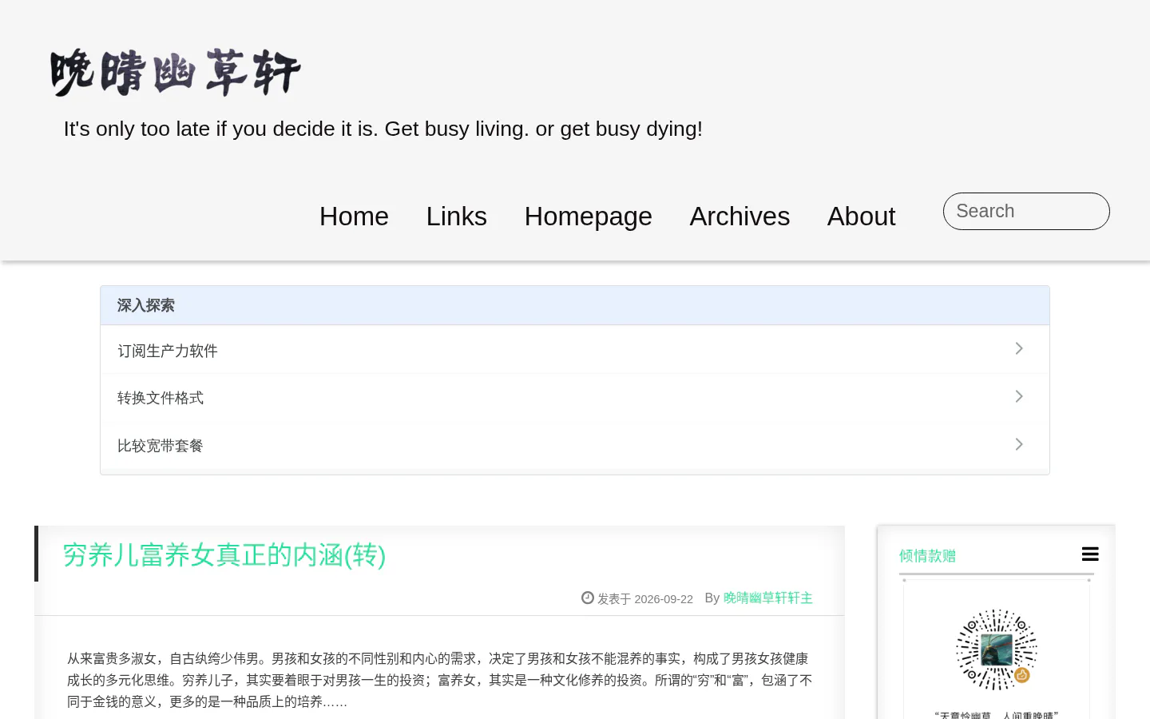Click the 订阅生产力软件 text
1150x719 pixels.
(168, 351)
